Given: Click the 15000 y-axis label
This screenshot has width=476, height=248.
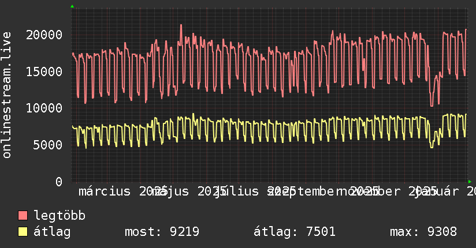Looking at the screenshot, I should [x=44, y=72].
